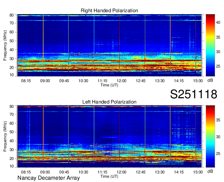Click the top plot's Time (UT) axis label
Image resolution: width=224 pixels, height=182 pixels.
pos(109,85)
